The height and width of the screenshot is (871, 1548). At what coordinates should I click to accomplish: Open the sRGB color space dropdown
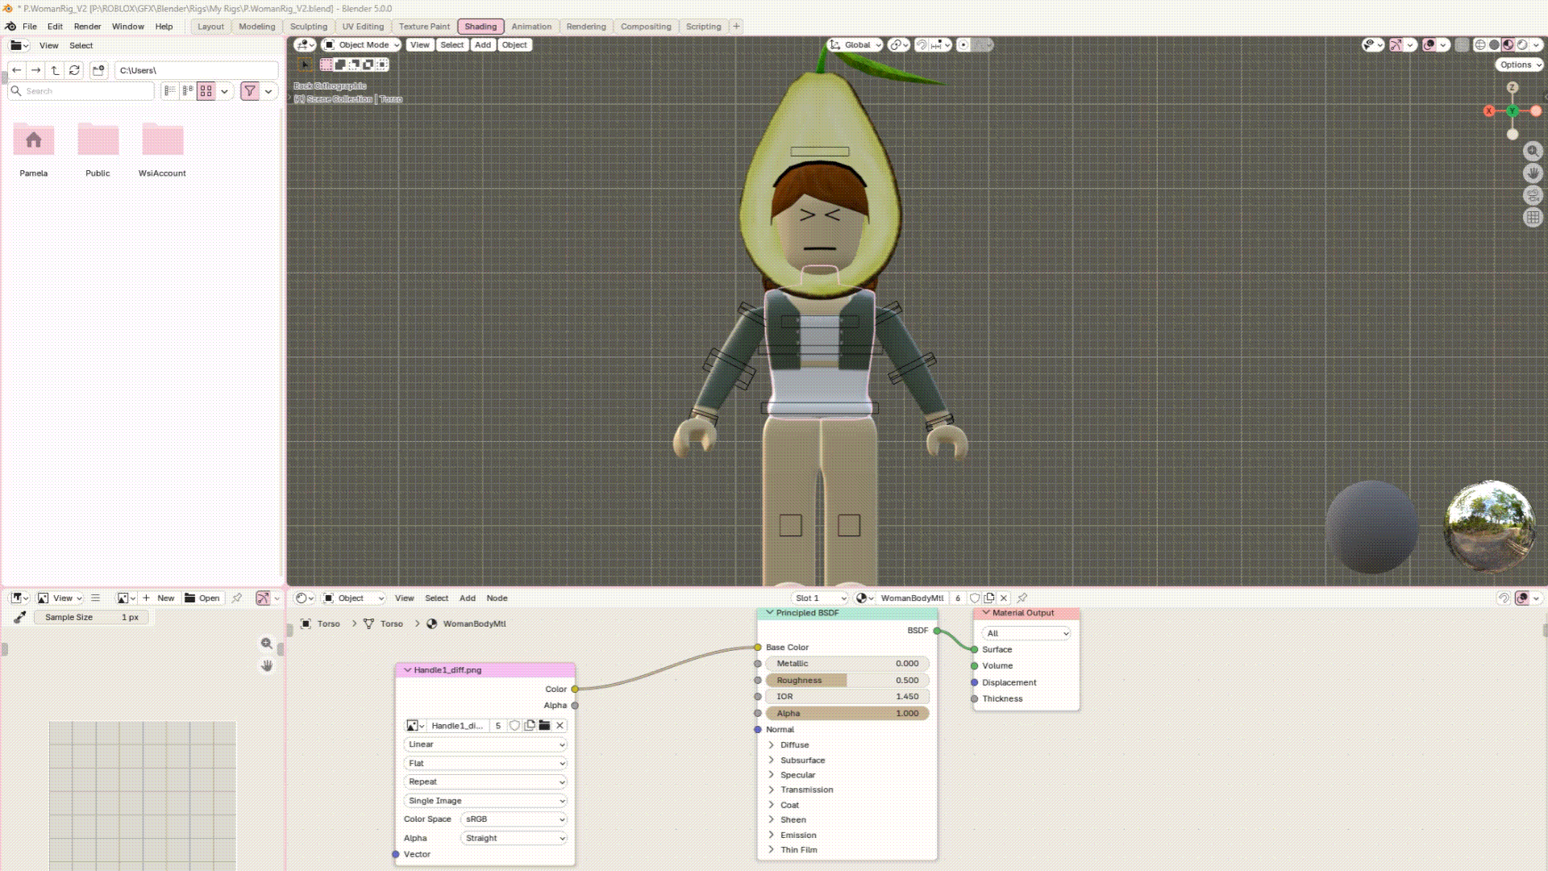[514, 819]
